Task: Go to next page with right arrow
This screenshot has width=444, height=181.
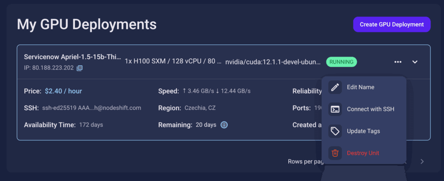Action: (x=422, y=162)
